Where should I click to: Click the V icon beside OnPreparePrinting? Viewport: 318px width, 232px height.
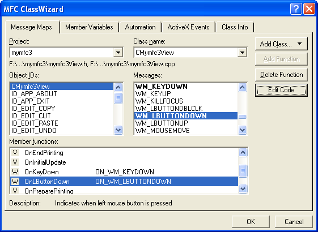coord(15,191)
